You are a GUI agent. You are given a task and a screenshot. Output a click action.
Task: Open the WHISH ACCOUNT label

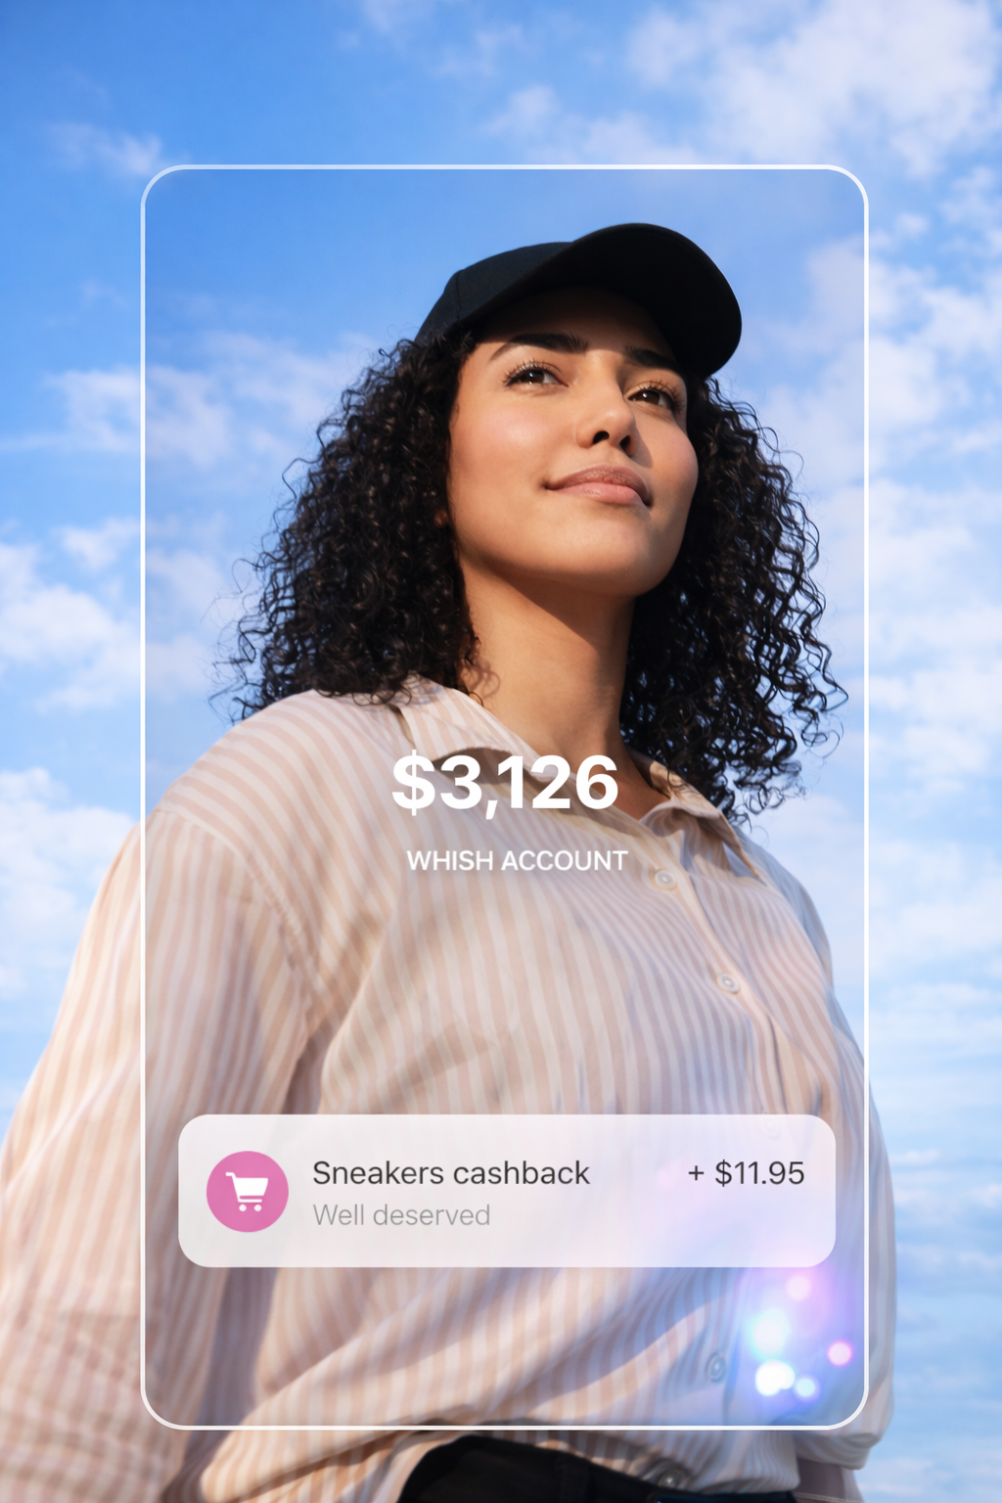[x=517, y=861]
